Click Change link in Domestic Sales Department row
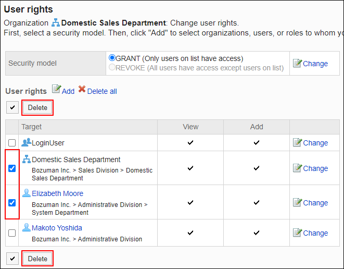This screenshot has height=269, width=344. pyautogui.click(x=315, y=168)
